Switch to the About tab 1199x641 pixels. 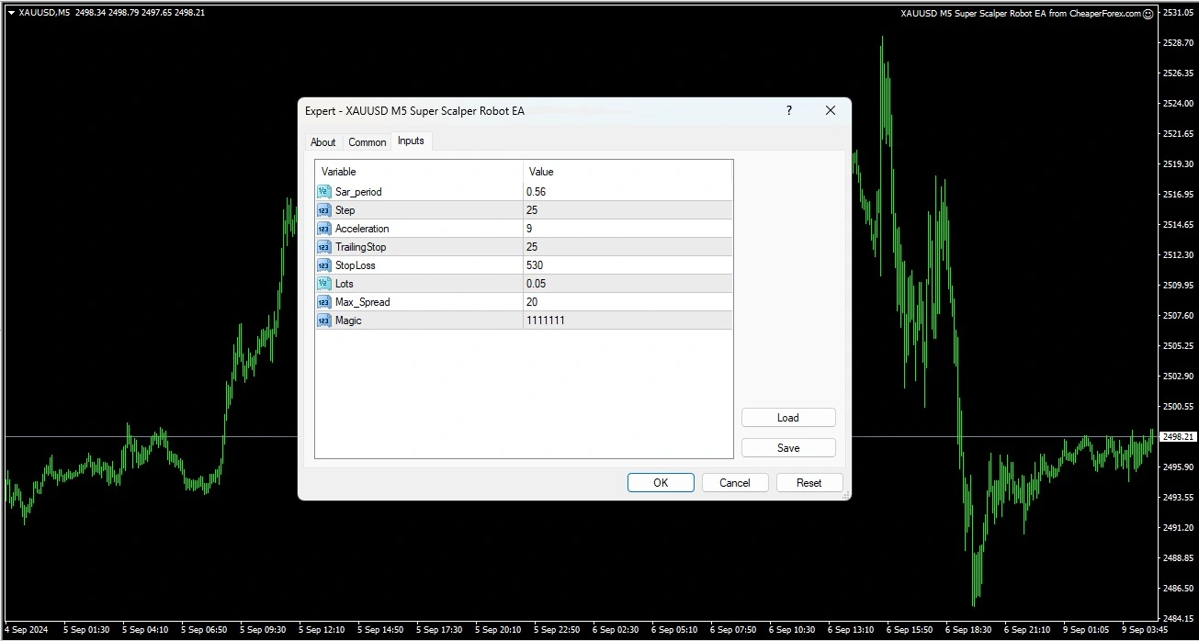click(323, 142)
